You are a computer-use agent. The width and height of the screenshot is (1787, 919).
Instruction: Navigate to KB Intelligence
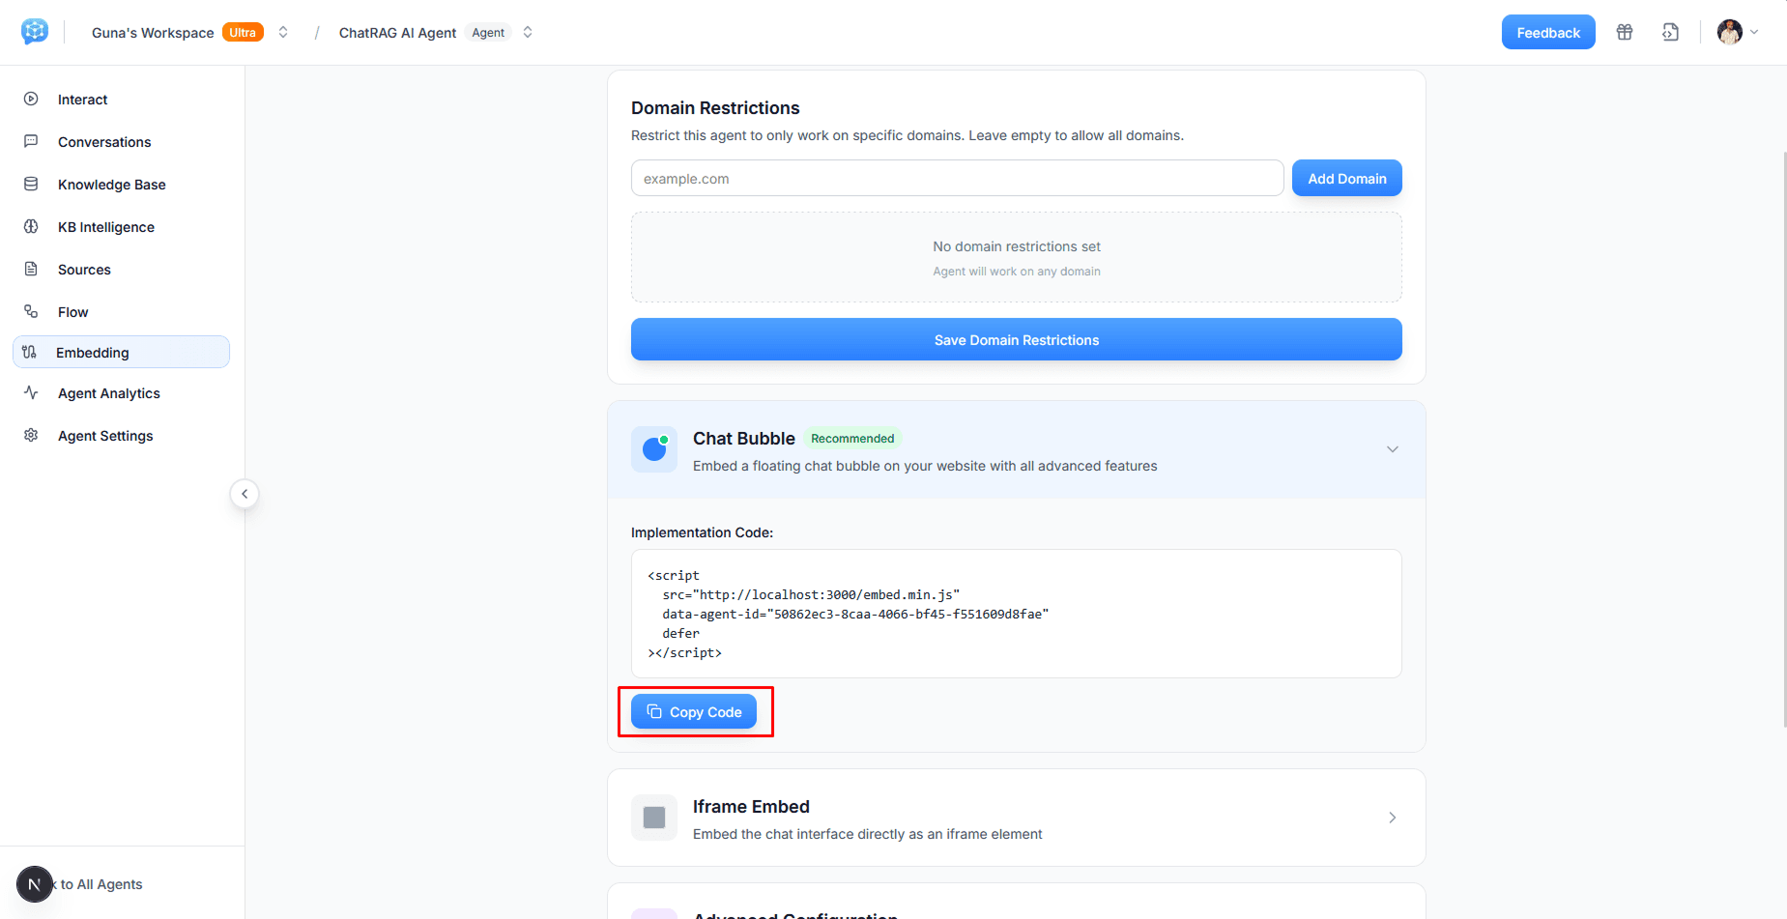point(121,227)
